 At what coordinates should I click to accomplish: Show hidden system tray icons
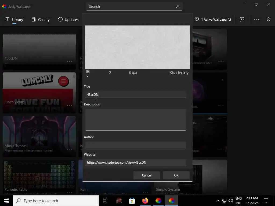[x=218, y=201]
